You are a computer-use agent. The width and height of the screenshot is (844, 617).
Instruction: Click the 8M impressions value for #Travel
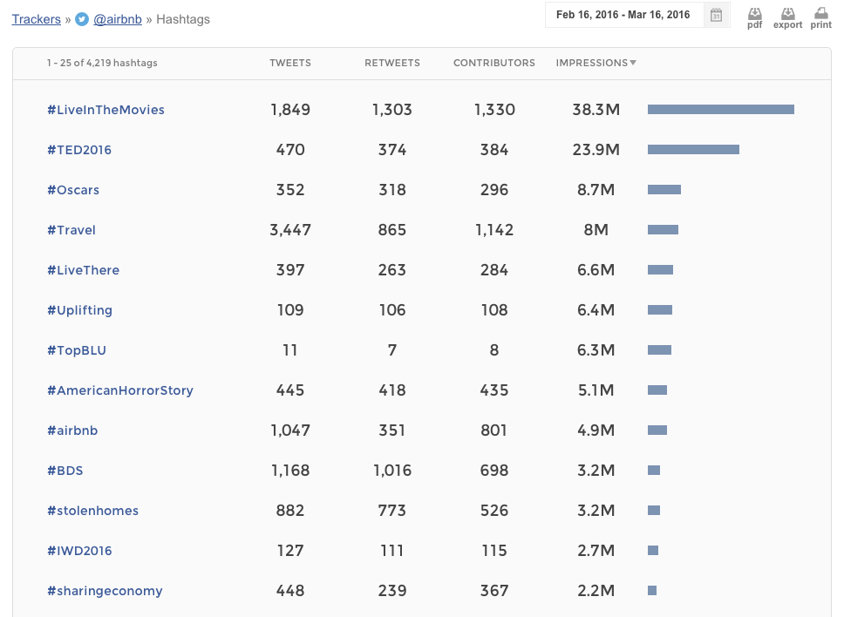596,230
